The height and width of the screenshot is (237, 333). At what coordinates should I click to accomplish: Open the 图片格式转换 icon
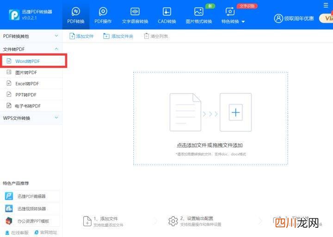point(199,12)
